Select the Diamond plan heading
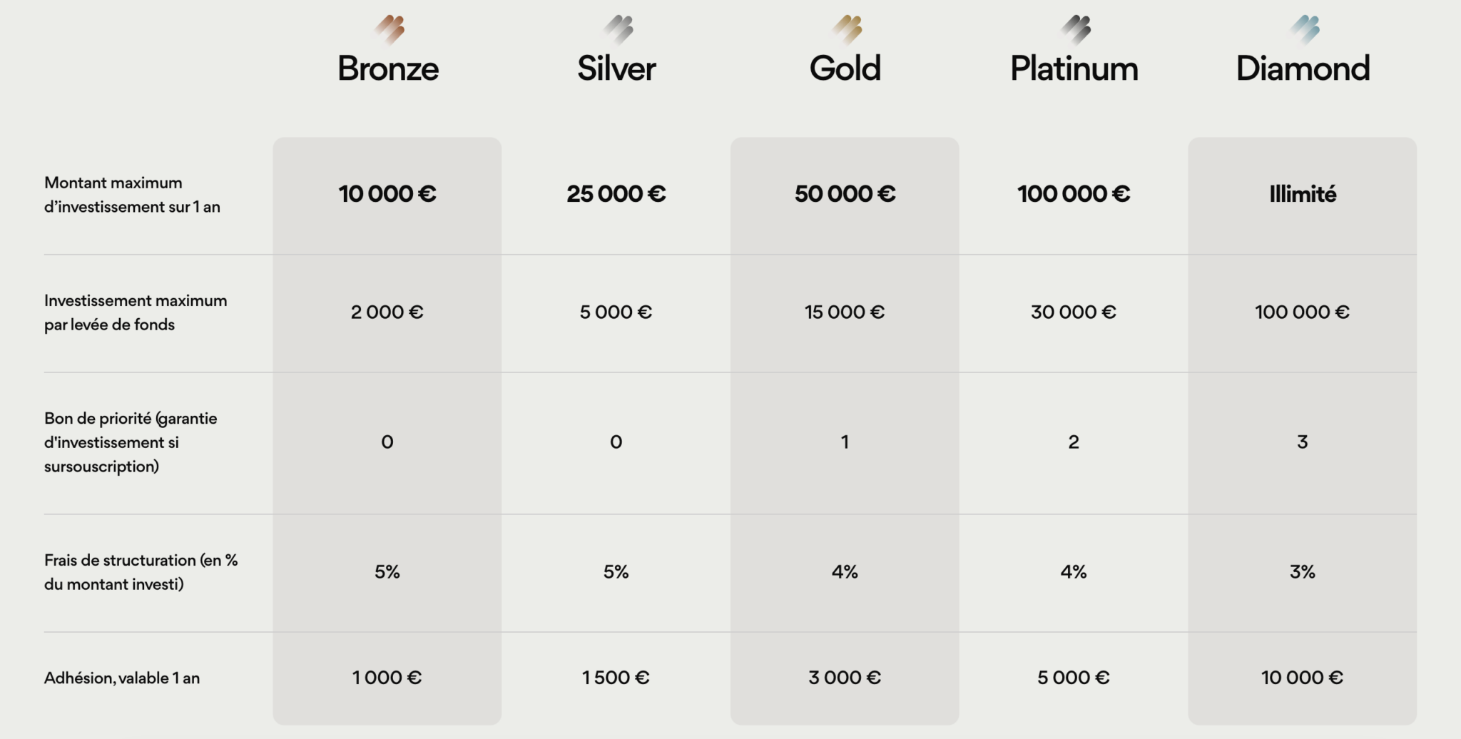 pyautogui.click(x=1303, y=68)
